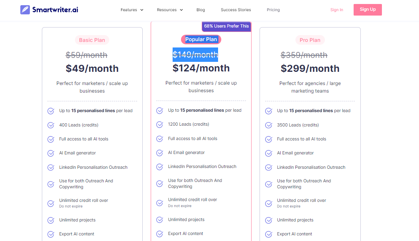The width and height of the screenshot is (419, 241).
Task: Click Popular Plan Unlimited projects checkmark icon
Action: point(159,220)
